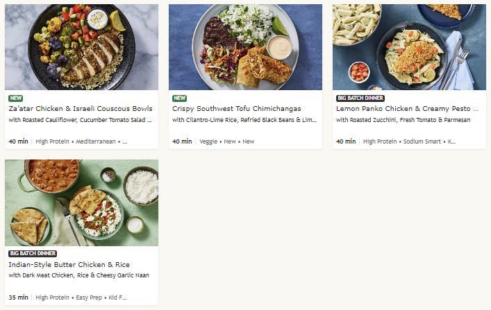Select the Lemon Panko Chicken pasta photo
Screen dimensions: 491x310
click(409, 47)
